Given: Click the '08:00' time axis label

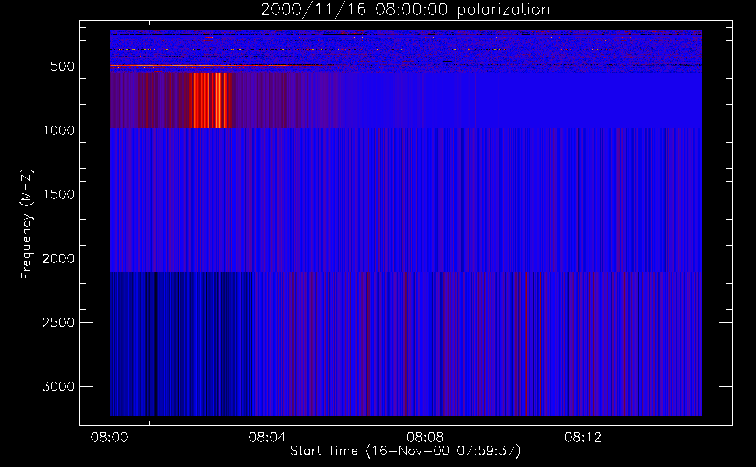Looking at the screenshot, I should click(110, 438).
